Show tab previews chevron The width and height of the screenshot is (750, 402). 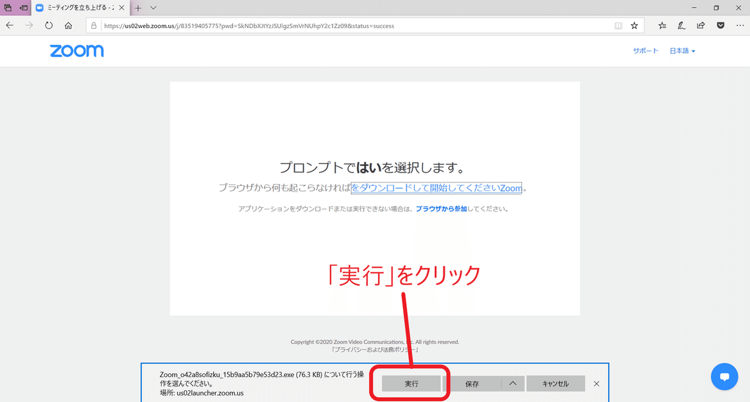[153, 7]
